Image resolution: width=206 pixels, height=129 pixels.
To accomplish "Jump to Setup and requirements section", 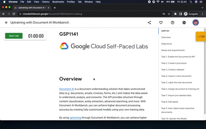I will tap(173, 50).
